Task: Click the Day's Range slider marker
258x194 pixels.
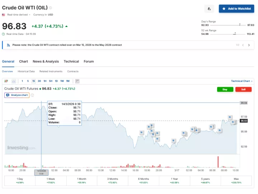Action: tap(239, 25)
